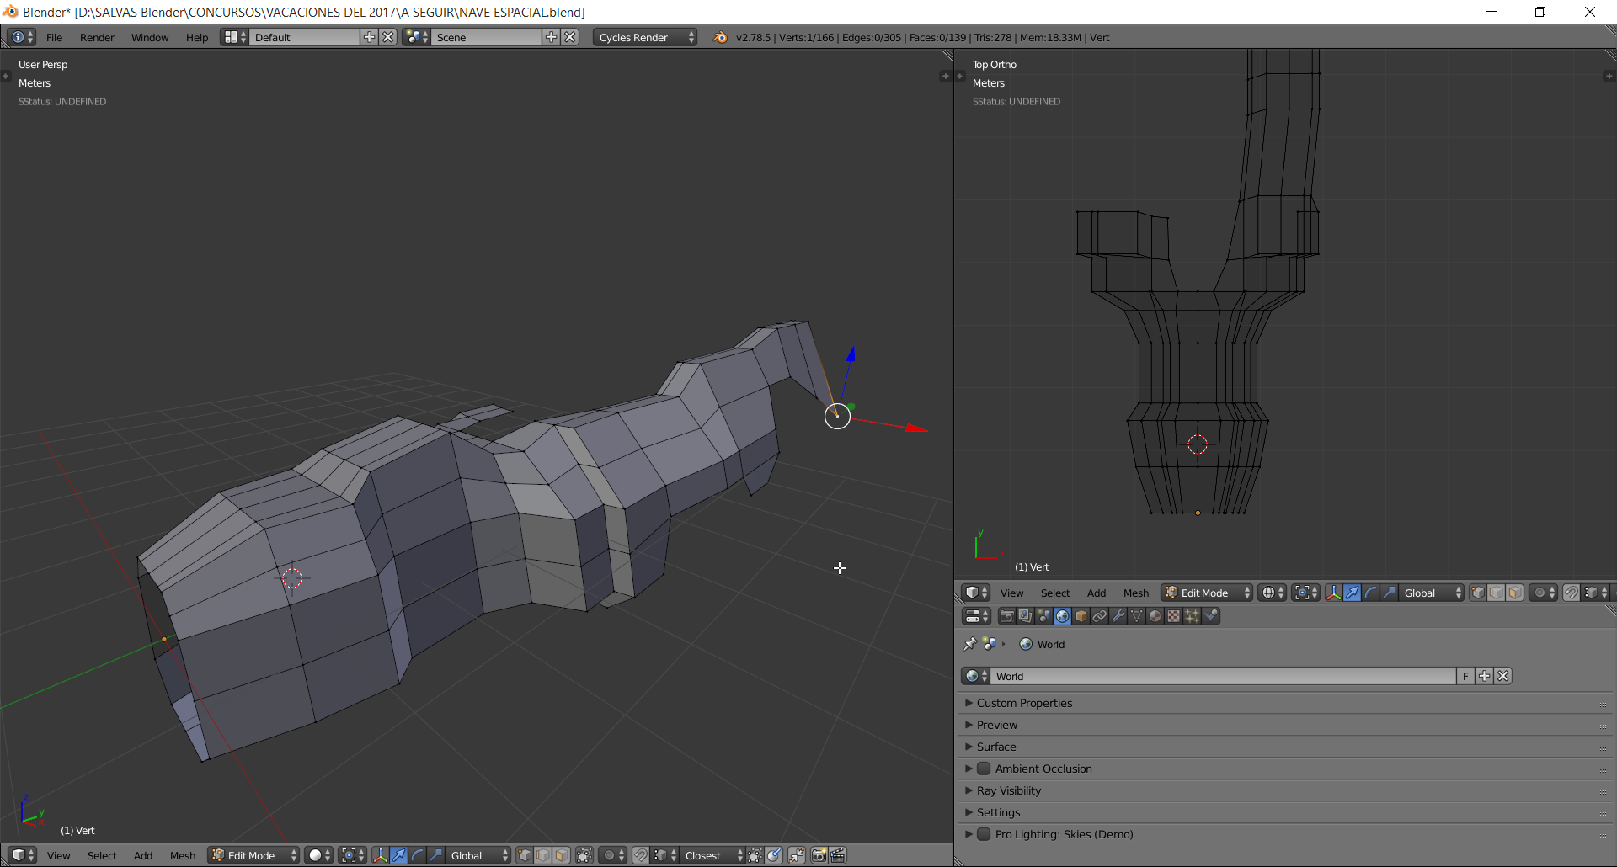The width and height of the screenshot is (1617, 867).
Task: Switch to face select mode in left viewport
Action: (562, 855)
